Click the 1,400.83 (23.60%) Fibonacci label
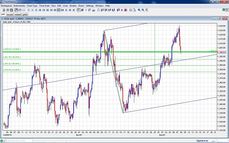Image resolution: width=229 pixels, height=143 pixels. point(12,49)
